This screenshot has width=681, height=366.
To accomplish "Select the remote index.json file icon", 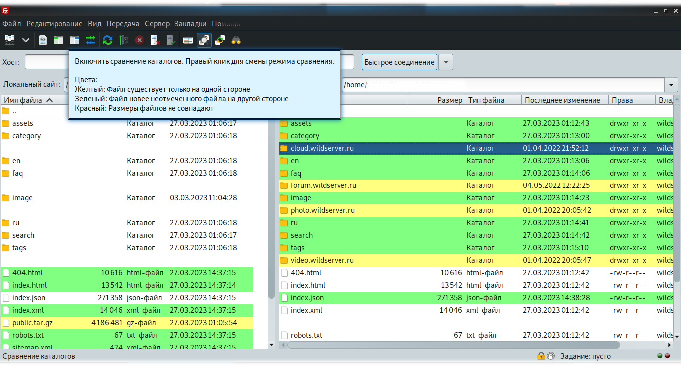I will 284,298.
